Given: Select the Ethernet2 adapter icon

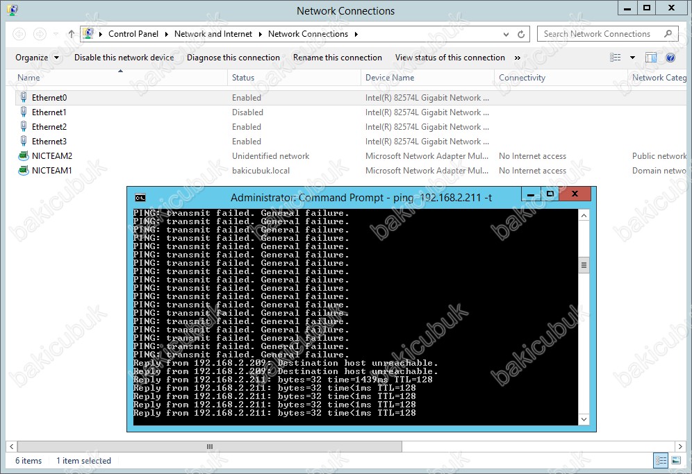Looking at the screenshot, I should click(x=24, y=126).
